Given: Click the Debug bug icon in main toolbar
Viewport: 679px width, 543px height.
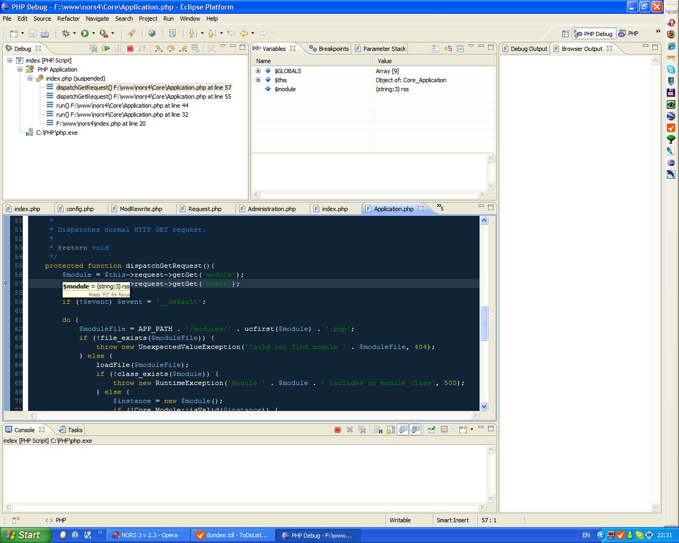Looking at the screenshot, I should coord(66,33).
